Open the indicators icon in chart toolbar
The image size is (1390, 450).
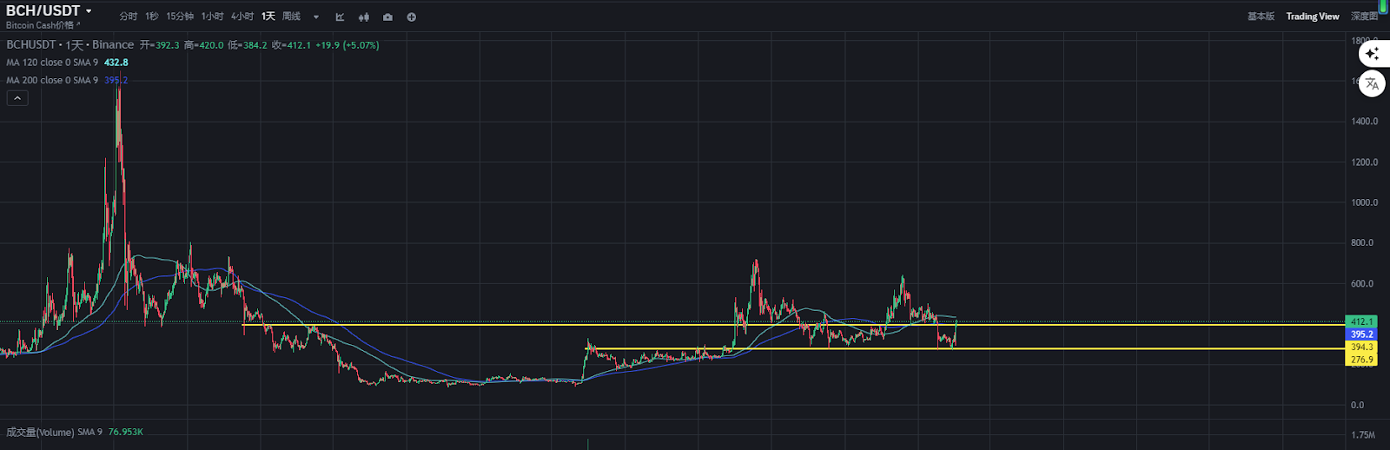340,17
